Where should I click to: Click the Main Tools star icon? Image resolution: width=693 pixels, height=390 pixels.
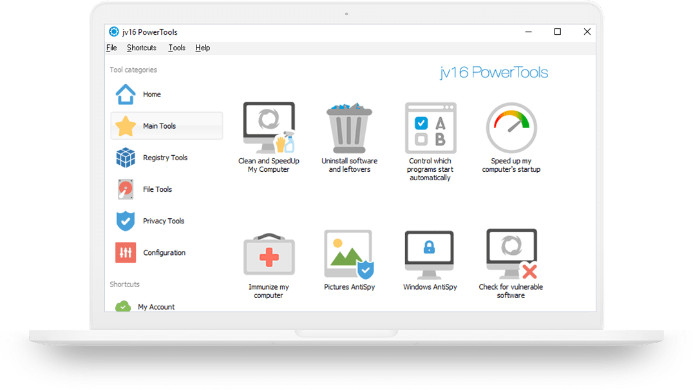126,126
